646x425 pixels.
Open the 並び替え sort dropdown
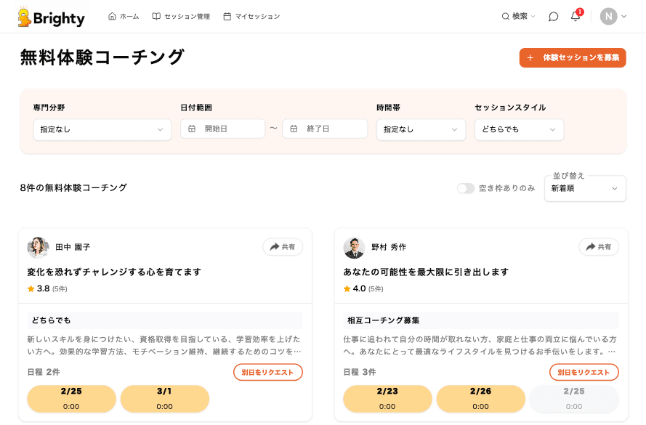[x=585, y=189]
